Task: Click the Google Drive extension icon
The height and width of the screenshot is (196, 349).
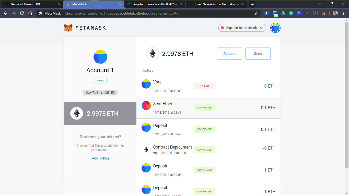Action: pyautogui.click(x=283, y=13)
